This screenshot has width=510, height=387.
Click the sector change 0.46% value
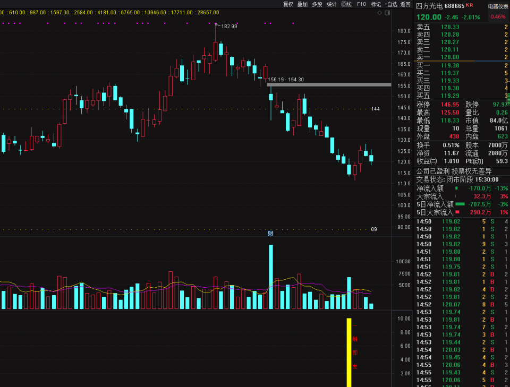(498, 16)
